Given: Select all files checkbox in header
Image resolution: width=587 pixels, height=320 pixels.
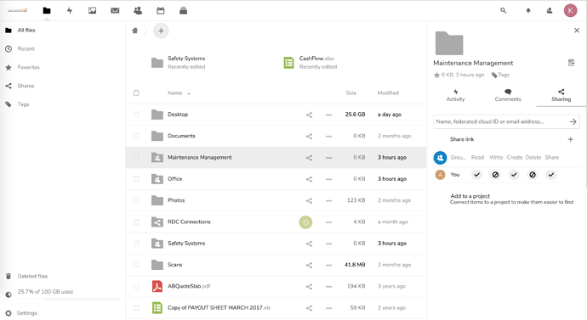Looking at the screenshot, I should pyautogui.click(x=136, y=93).
